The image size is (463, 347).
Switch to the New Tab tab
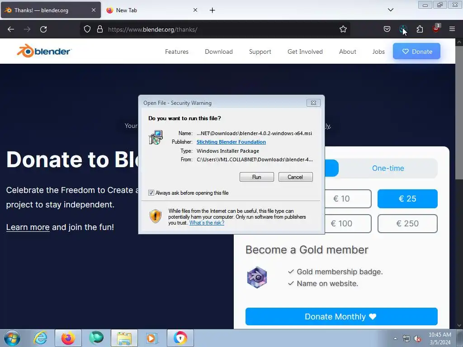152,10
